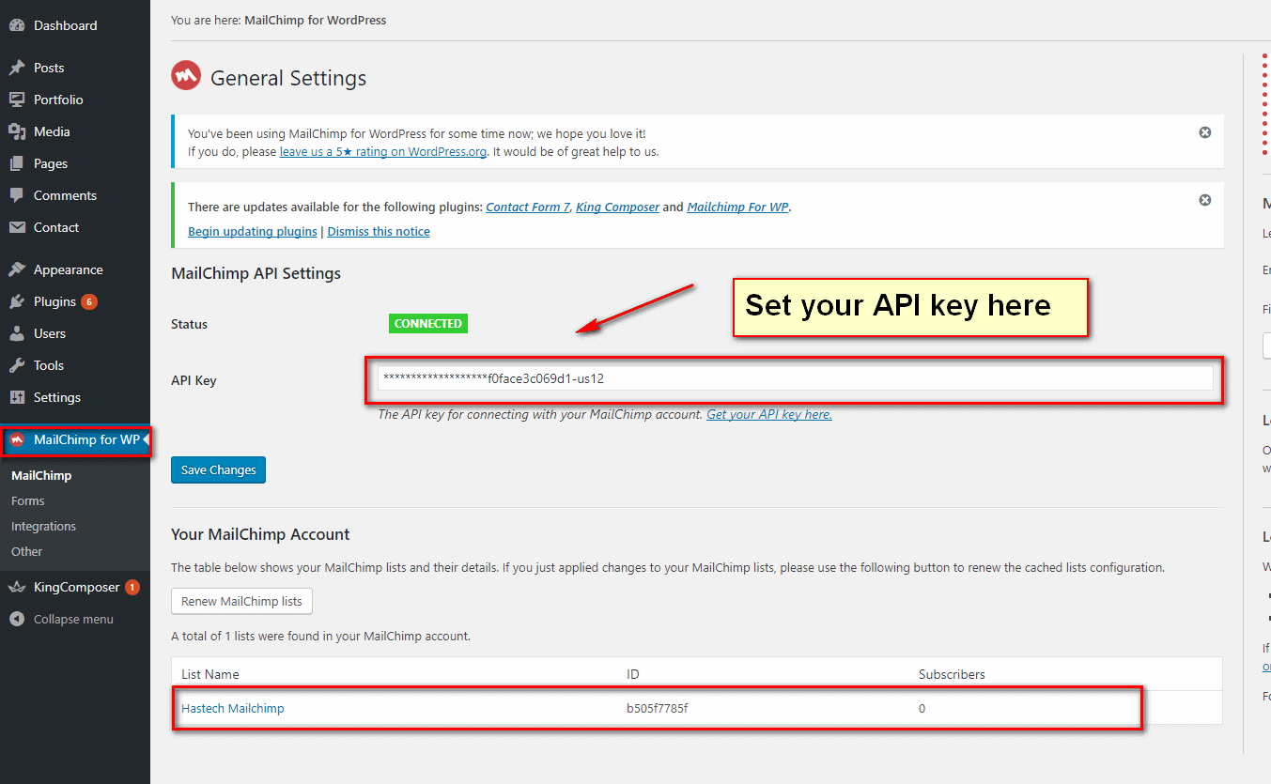This screenshot has width=1271, height=784.
Task: Click the Portfolio sidebar icon
Action: [17, 100]
